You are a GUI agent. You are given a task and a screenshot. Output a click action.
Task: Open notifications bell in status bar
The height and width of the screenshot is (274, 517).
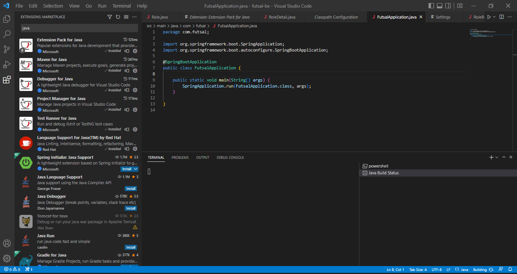[509, 269]
